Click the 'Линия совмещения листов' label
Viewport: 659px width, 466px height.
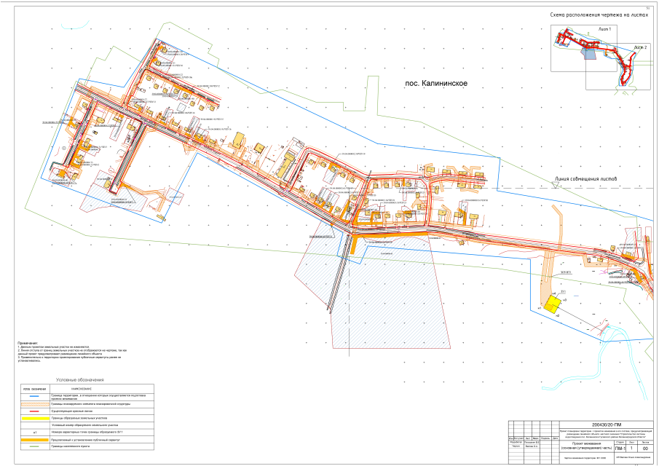(x=585, y=179)
